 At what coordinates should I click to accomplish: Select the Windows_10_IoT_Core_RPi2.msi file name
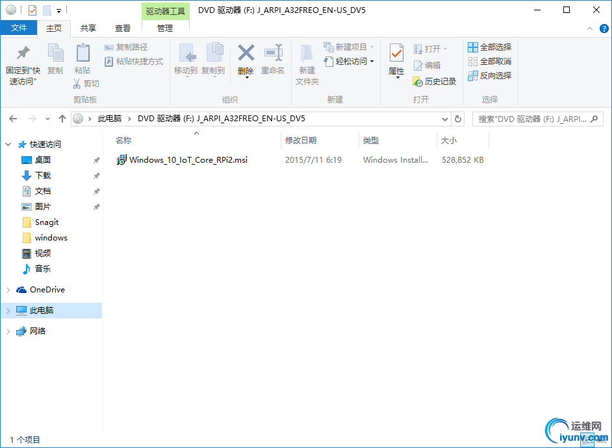pos(188,159)
